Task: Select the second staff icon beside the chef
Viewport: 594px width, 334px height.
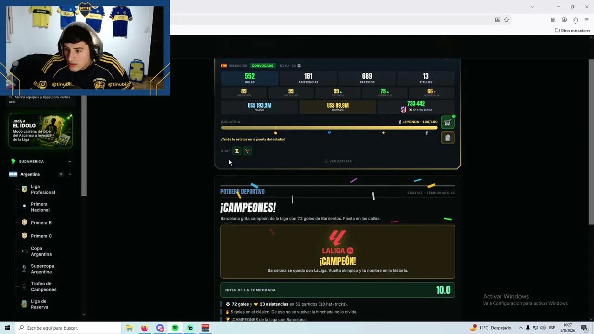Action: [x=247, y=151]
